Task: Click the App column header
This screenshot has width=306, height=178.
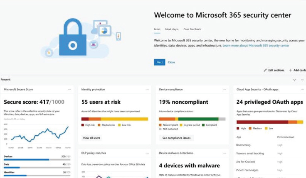Action: coord(239,137)
